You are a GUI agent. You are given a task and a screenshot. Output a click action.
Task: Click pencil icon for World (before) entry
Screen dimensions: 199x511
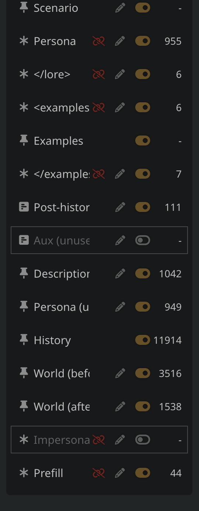point(120,373)
